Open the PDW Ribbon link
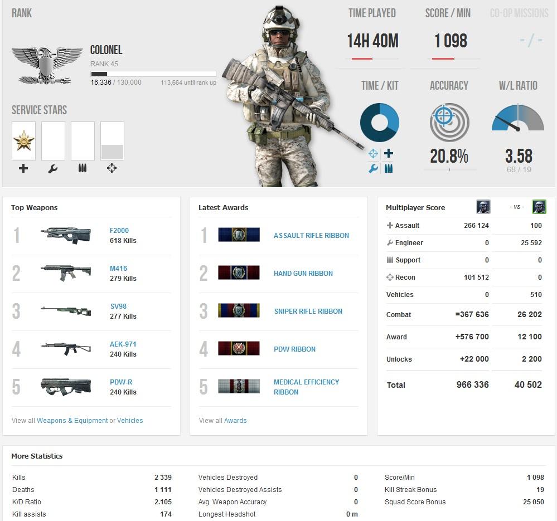Viewport: 557px width, 521px height. [x=294, y=349]
